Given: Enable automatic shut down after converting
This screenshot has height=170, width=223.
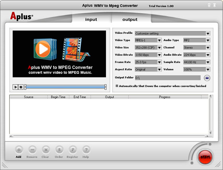Looking at the screenshot, I should (117, 86).
